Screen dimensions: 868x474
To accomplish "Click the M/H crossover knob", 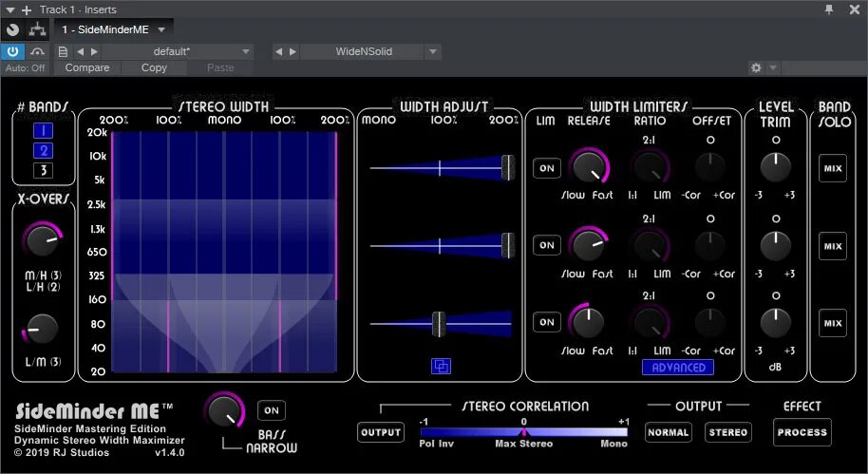I will click(42, 240).
